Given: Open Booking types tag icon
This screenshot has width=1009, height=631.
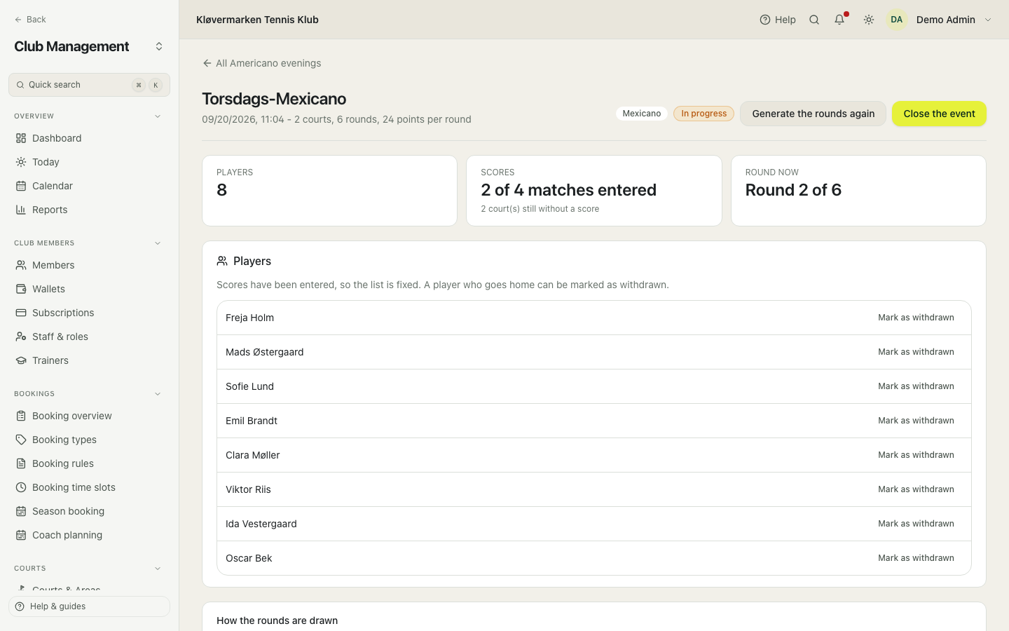Looking at the screenshot, I should click(x=21, y=440).
